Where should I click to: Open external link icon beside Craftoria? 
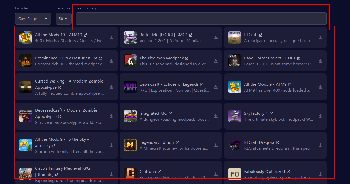(x=159, y=172)
